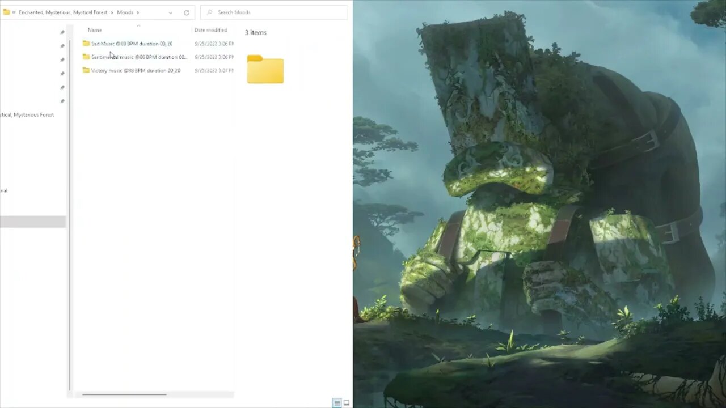Screen dimensions: 726x408
Task: Select the Sad Music folder icon
Action: click(86, 43)
